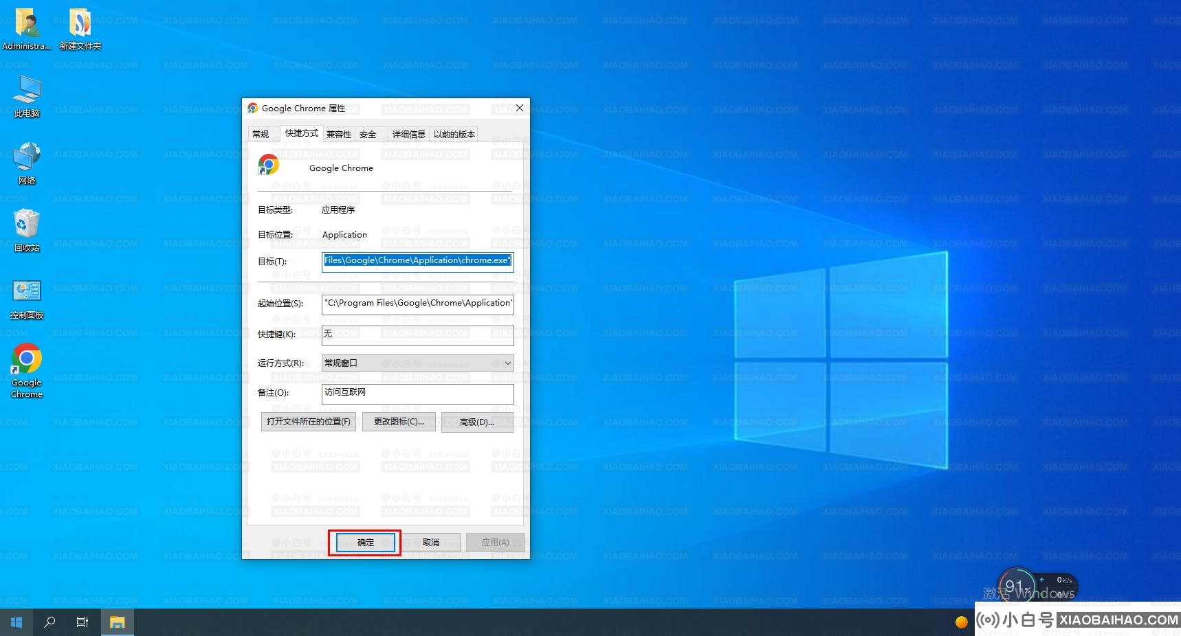1181x636 pixels.
Task: Open the Administrator desktop folder icon
Action: pyautogui.click(x=27, y=29)
